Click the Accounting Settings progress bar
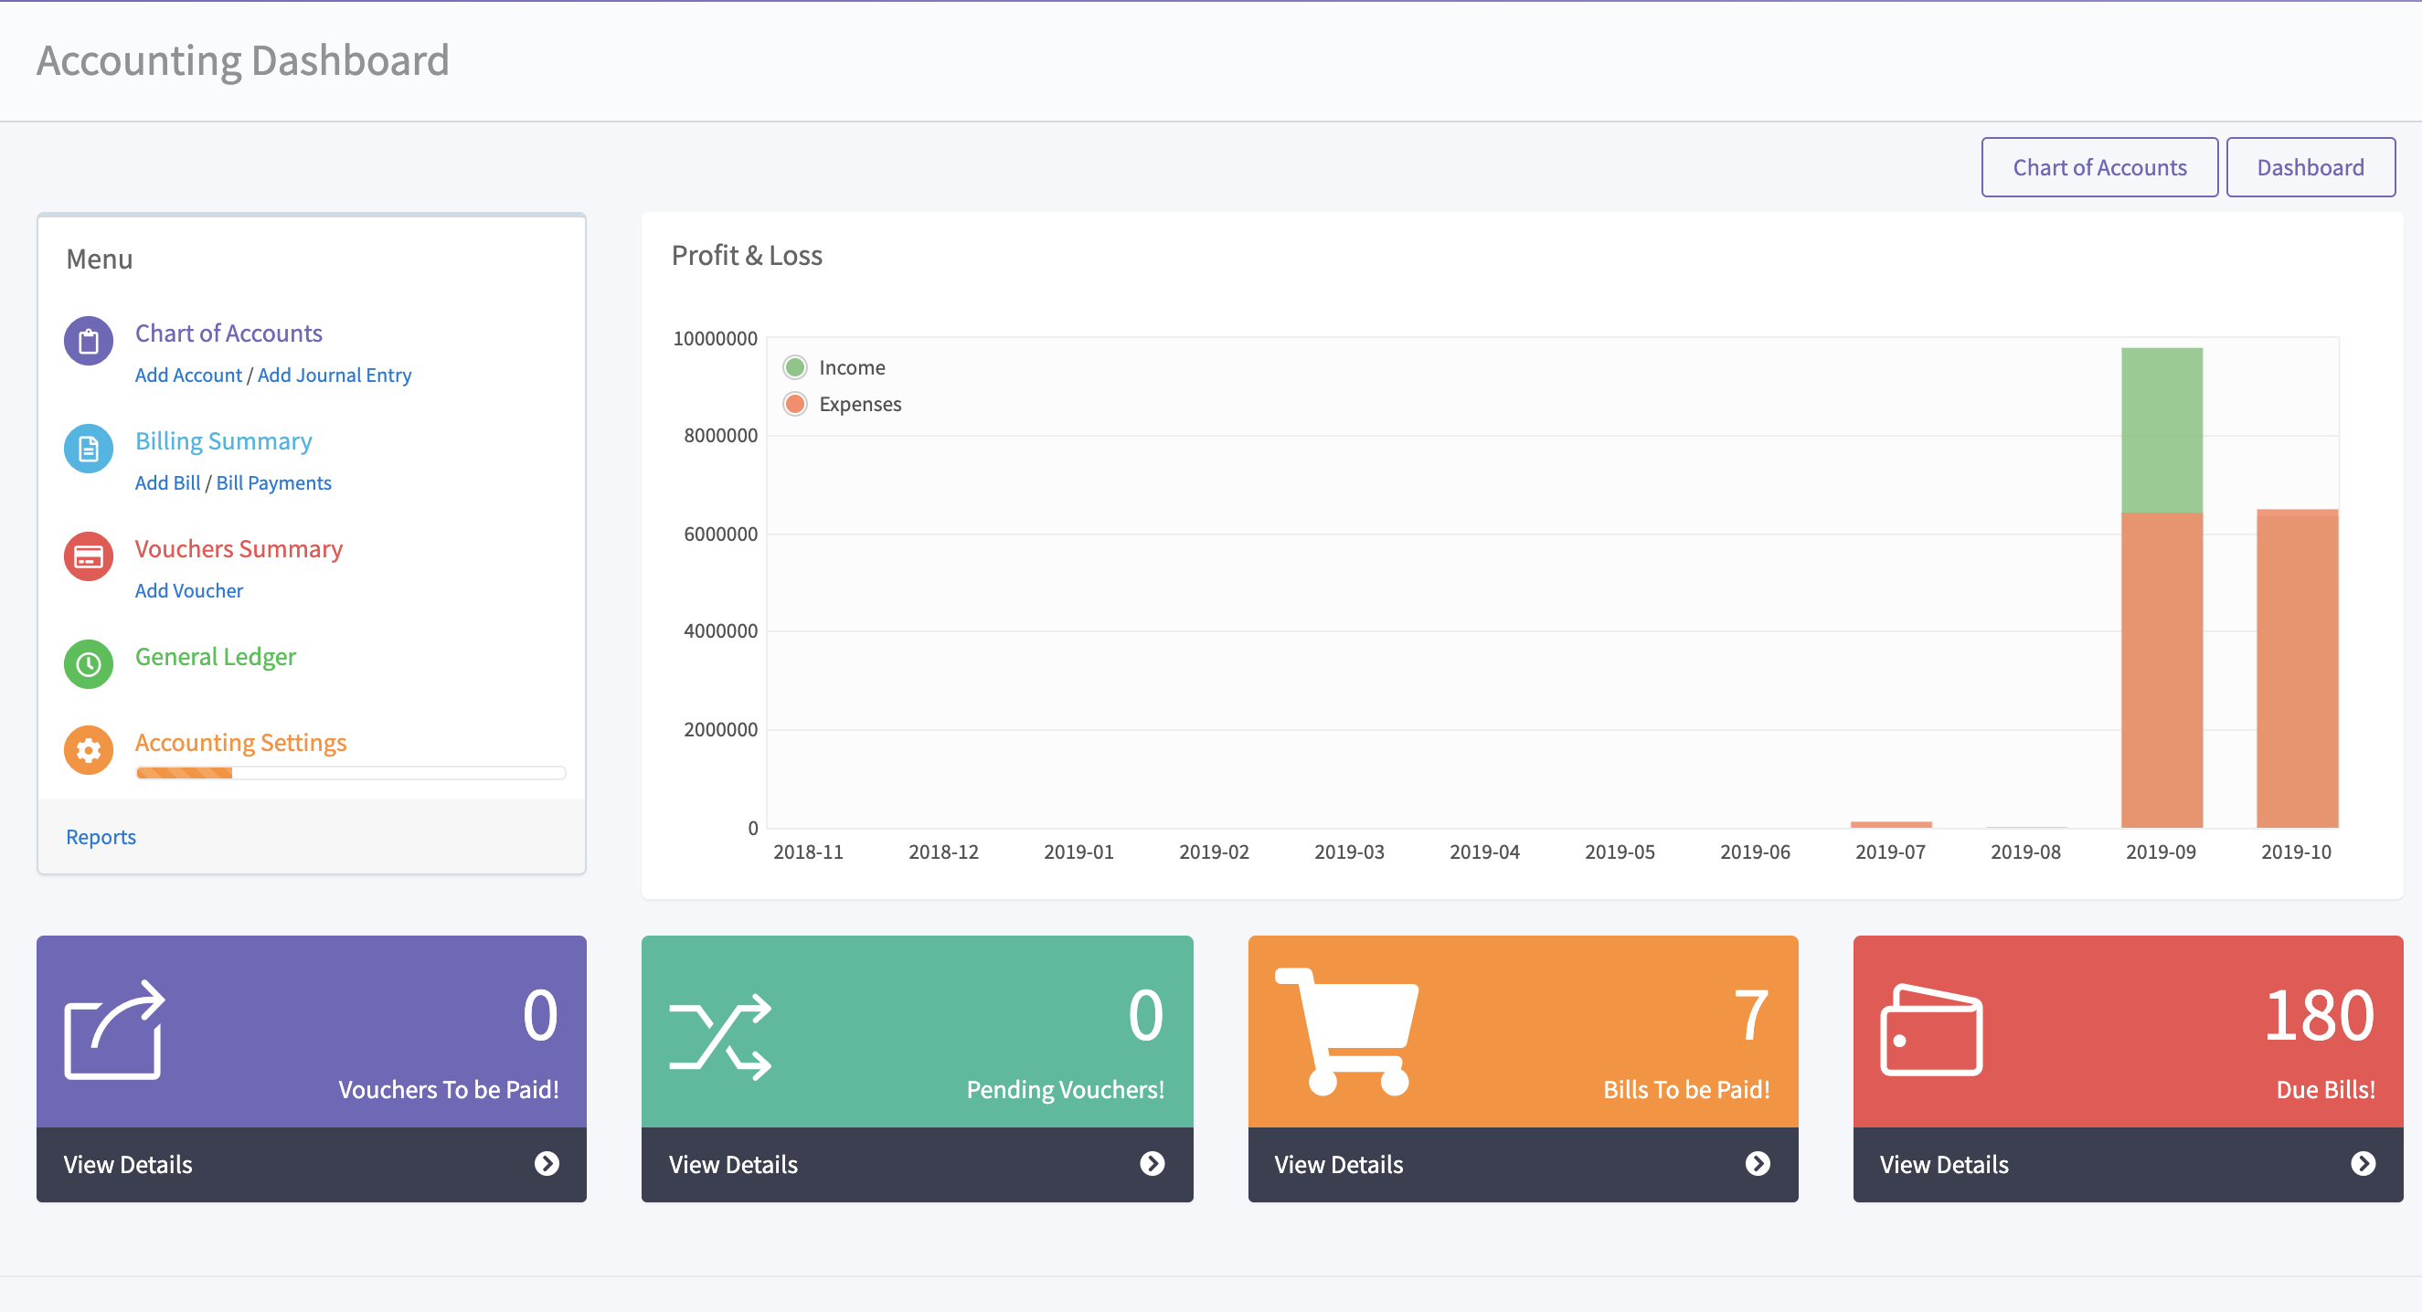This screenshot has height=1312, width=2422. [350, 773]
